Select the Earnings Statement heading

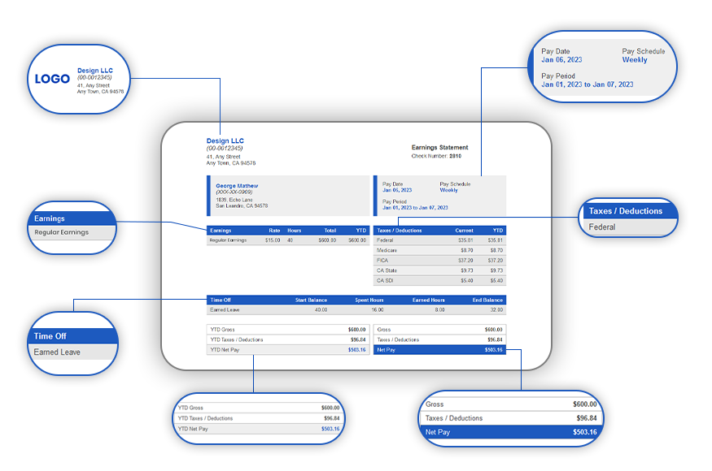[440, 148]
